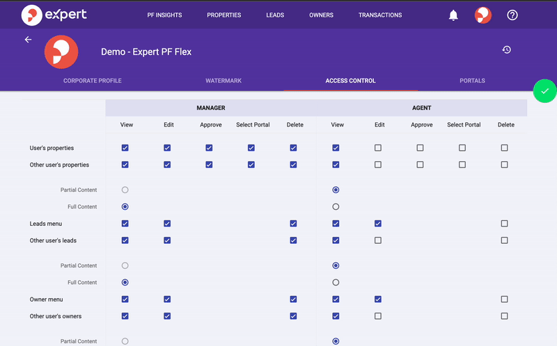Open the Portals tab
The height and width of the screenshot is (346, 557).
pyautogui.click(x=472, y=81)
